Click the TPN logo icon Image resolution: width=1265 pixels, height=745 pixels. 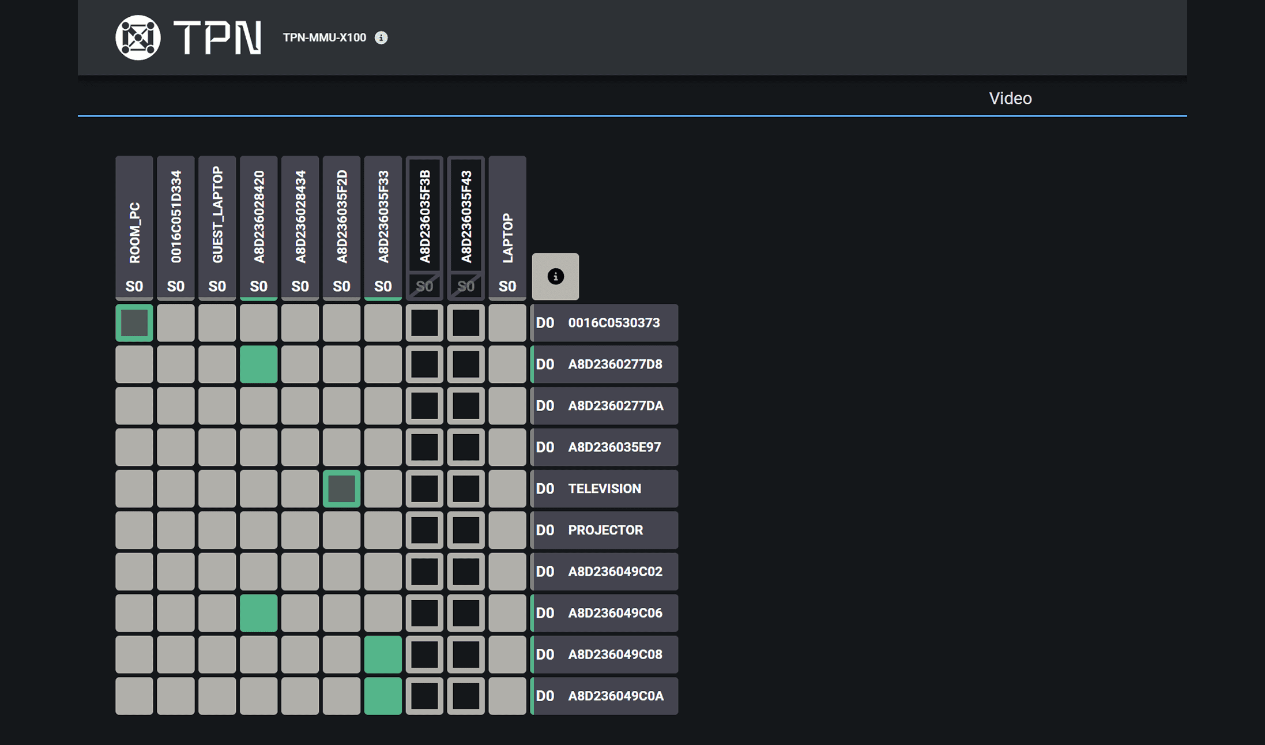click(x=138, y=37)
